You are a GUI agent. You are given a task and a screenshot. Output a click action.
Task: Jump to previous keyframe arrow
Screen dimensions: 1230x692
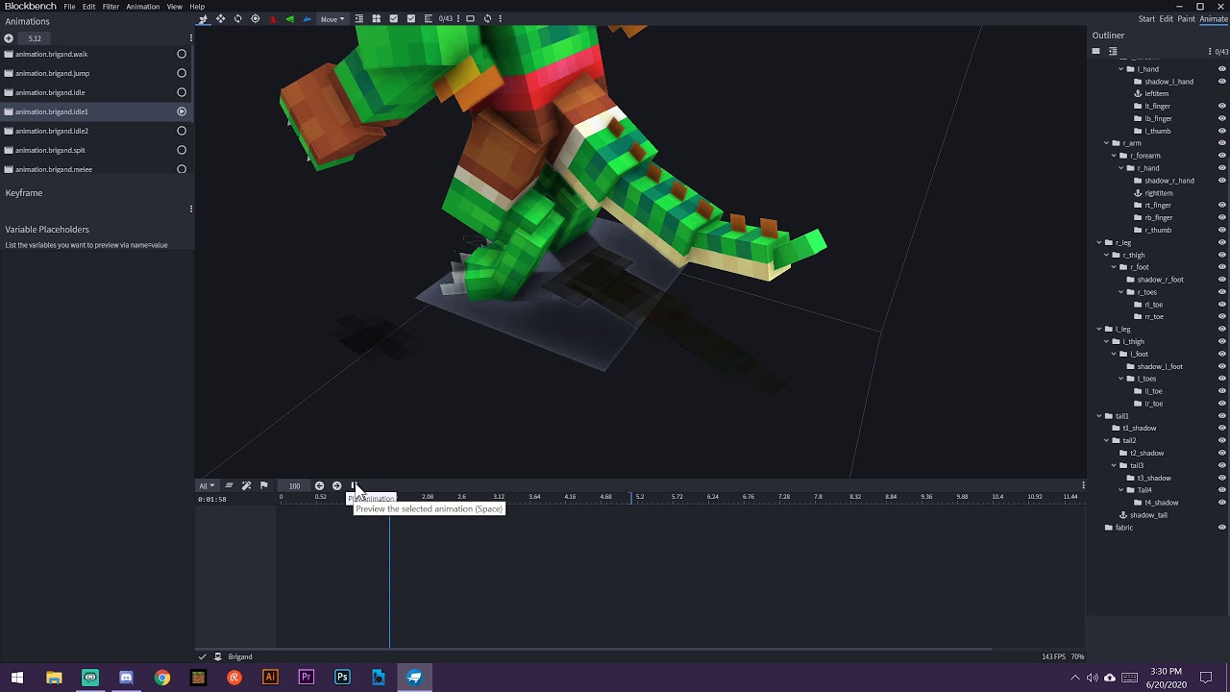pos(319,485)
